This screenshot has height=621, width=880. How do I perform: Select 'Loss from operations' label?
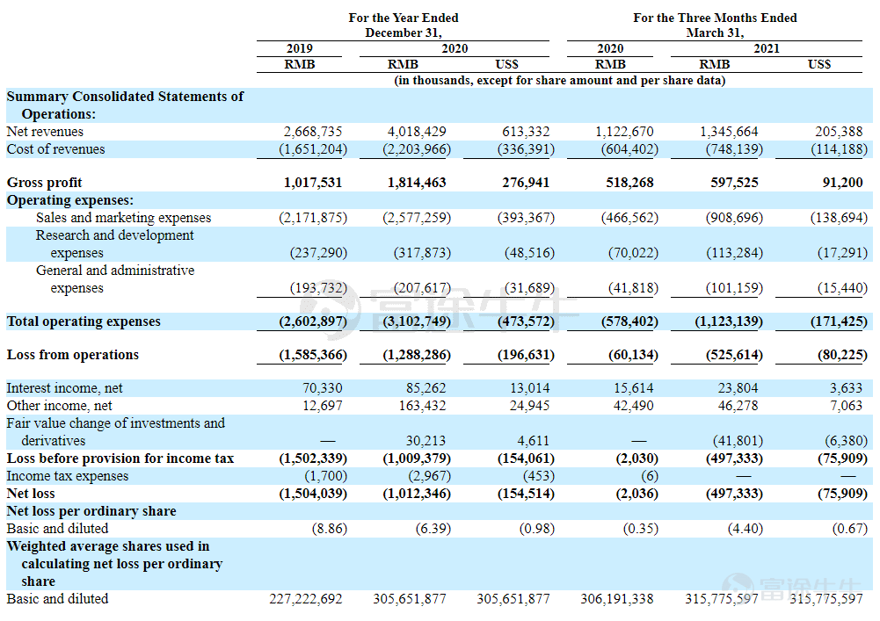[x=72, y=355]
